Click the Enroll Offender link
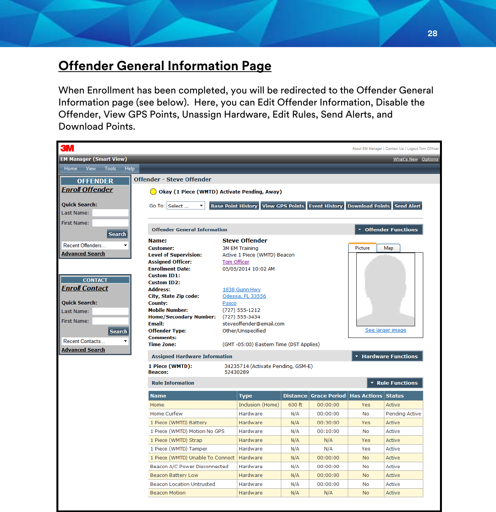Screen dimensions: 496x512 pos(87,190)
